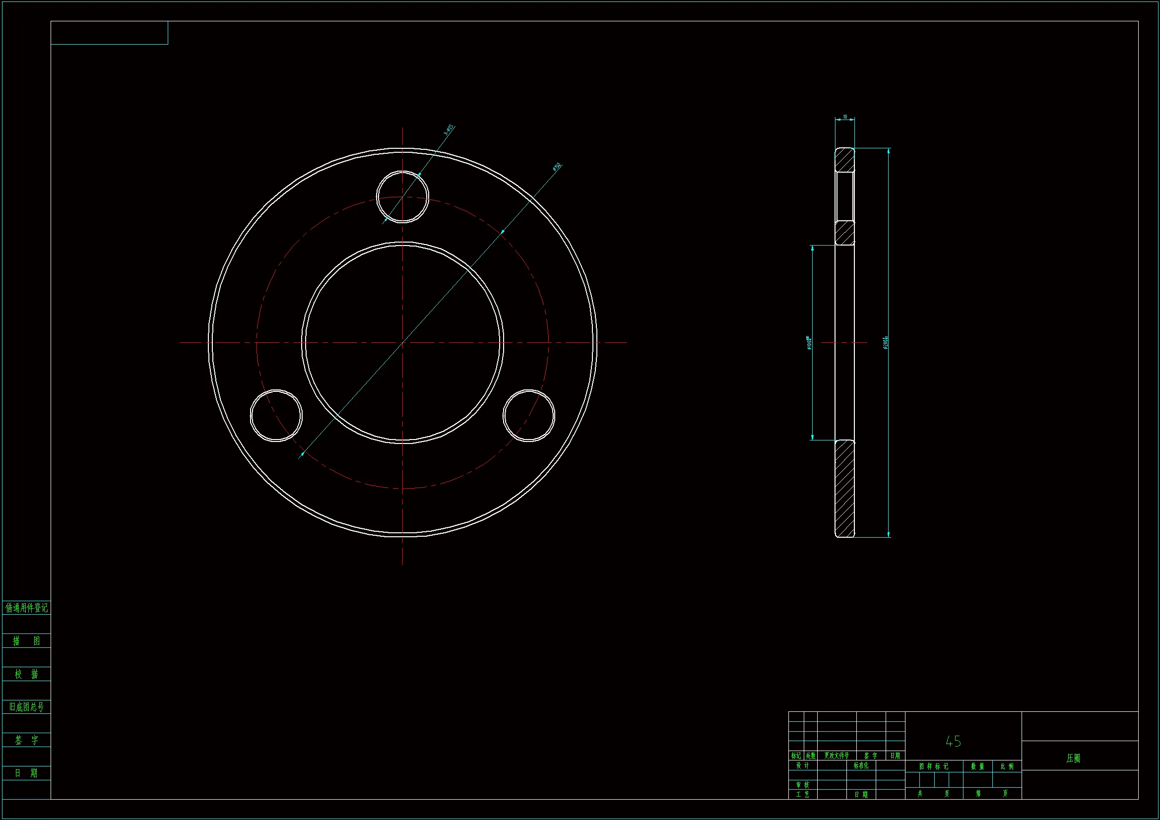
Task: Click the lower hatched section of side view
Action: [844, 488]
